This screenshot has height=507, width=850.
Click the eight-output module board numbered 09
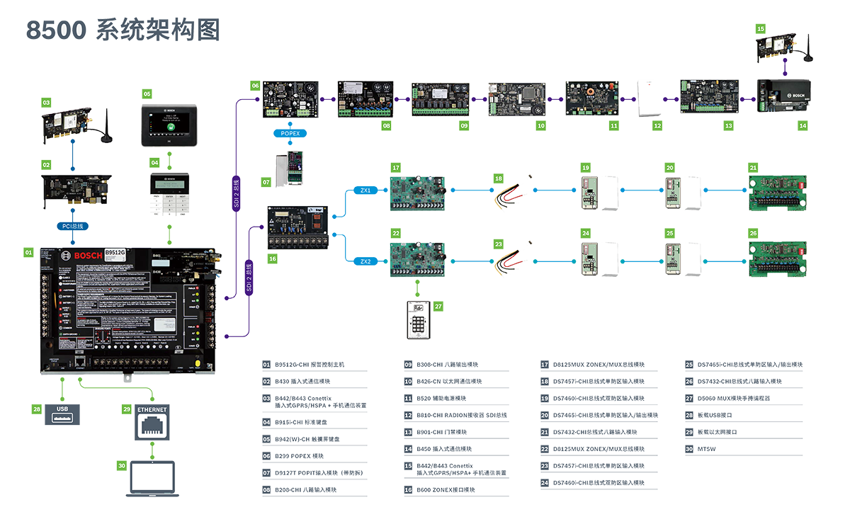[x=440, y=99]
